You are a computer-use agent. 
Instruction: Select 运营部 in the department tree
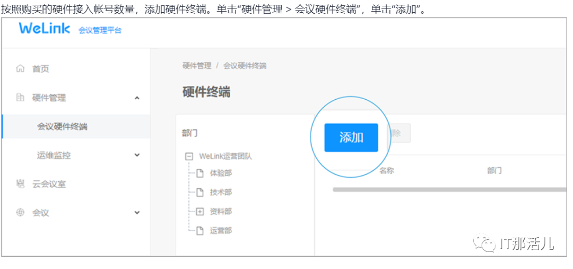tap(221, 231)
